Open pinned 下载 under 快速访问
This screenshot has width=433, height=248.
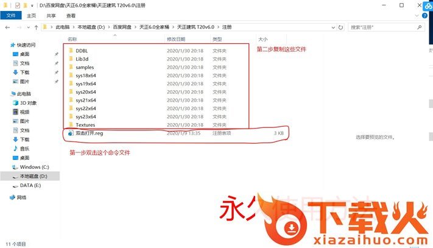24,73
